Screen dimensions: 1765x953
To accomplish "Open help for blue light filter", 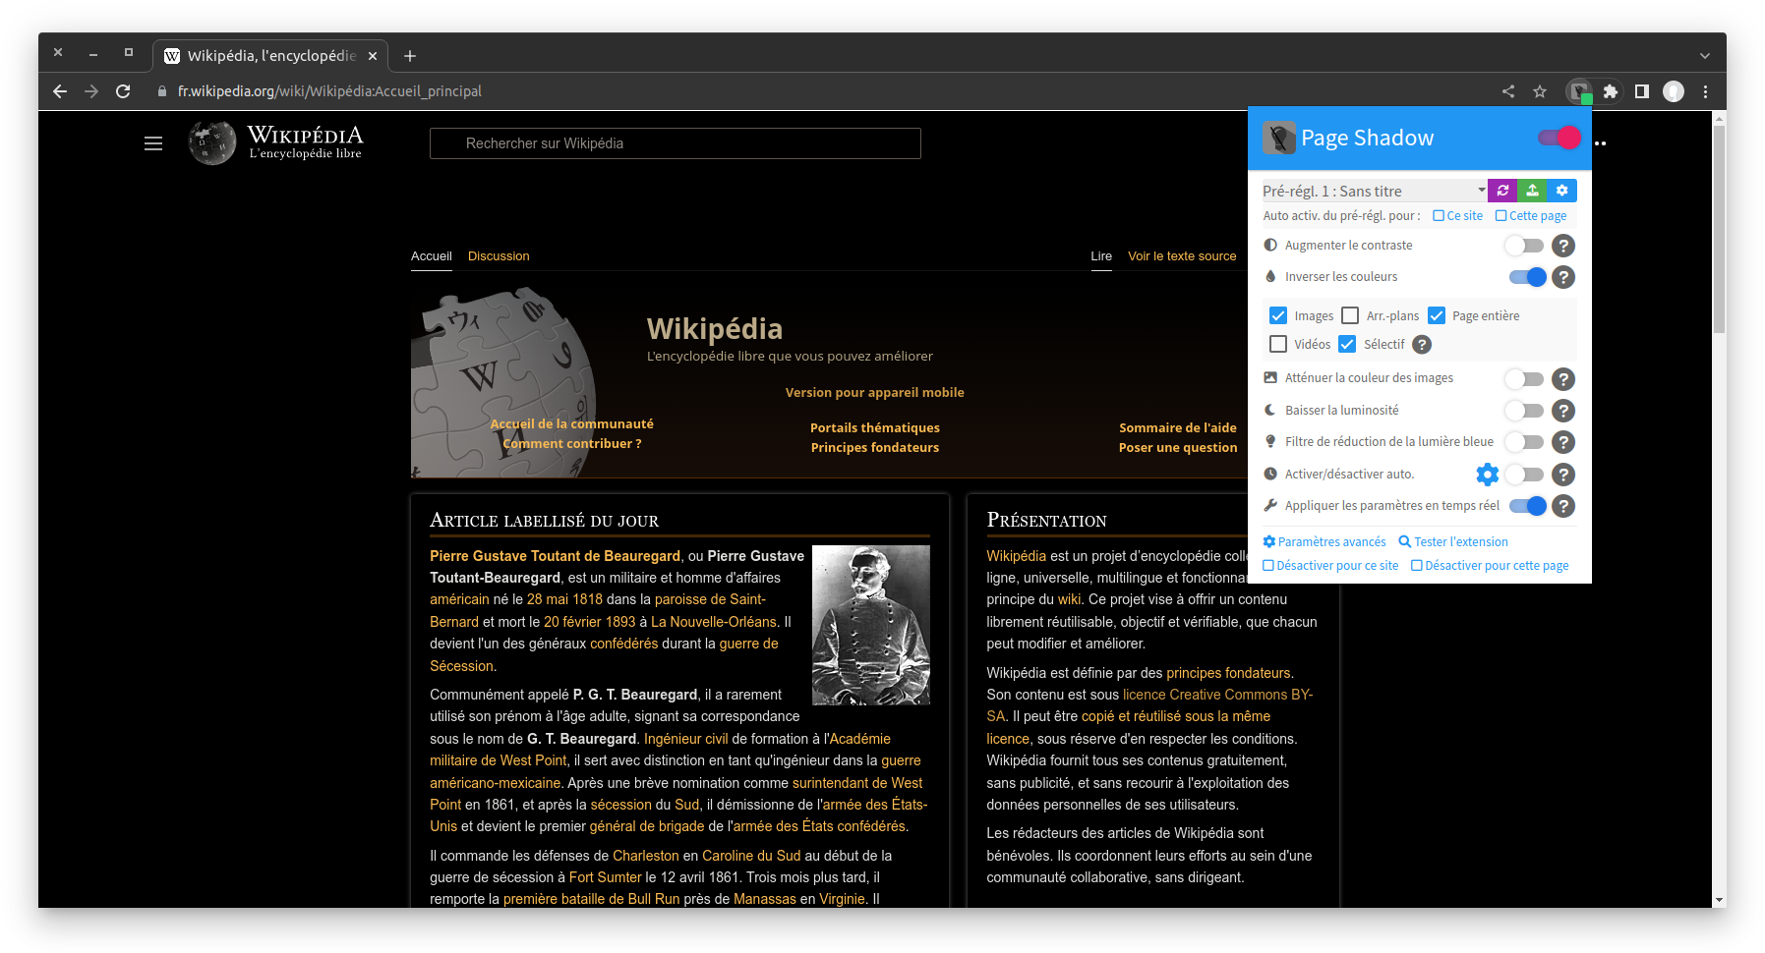I will point(1563,442).
